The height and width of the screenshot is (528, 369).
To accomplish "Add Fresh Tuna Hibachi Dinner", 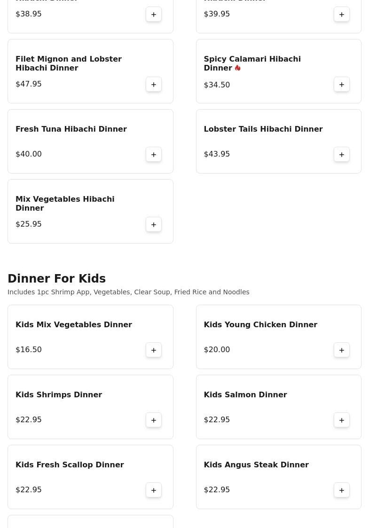I will (x=154, y=155).
